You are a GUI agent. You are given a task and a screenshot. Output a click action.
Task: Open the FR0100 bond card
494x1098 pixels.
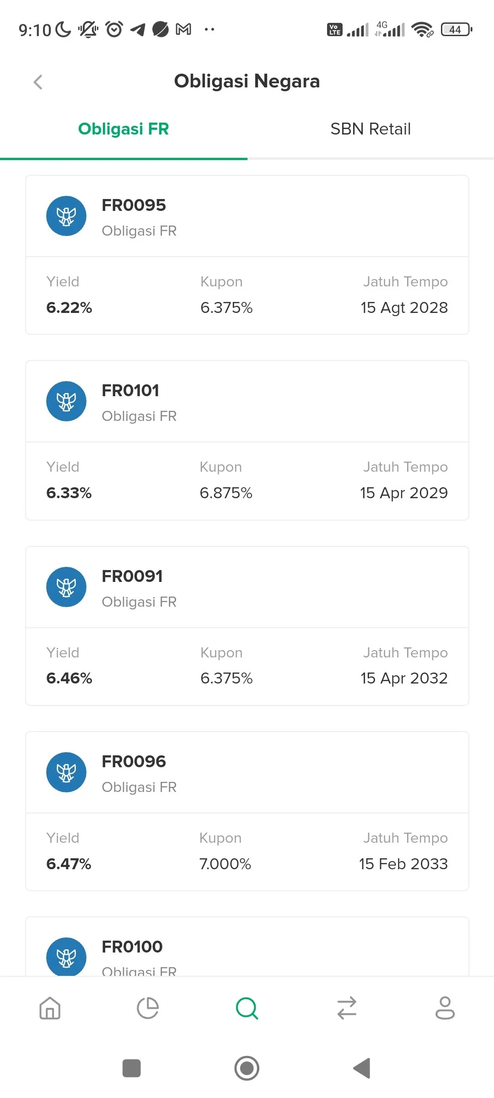tap(247, 947)
